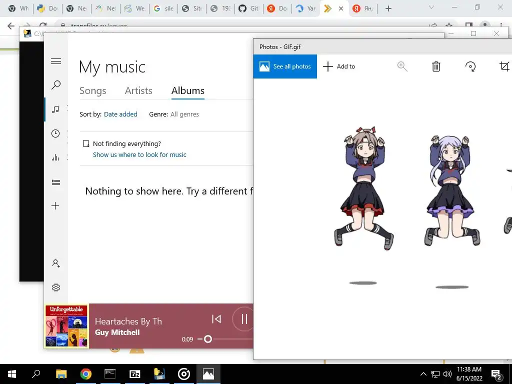The width and height of the screenshot is (512, 384).
Task: Switch to the Yandex tab labeled Ян
Action: coord(362,8)
